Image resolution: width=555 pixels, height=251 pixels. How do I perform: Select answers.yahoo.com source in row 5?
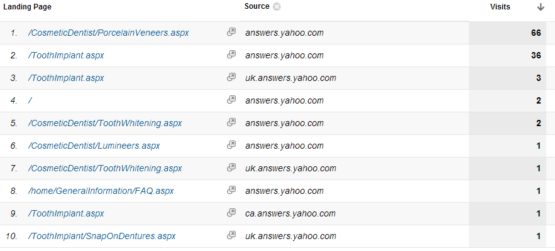tap(284, 124)
